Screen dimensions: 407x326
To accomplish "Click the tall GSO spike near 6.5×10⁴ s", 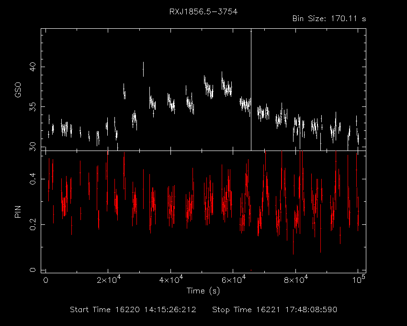I will [x=251, y=90].
